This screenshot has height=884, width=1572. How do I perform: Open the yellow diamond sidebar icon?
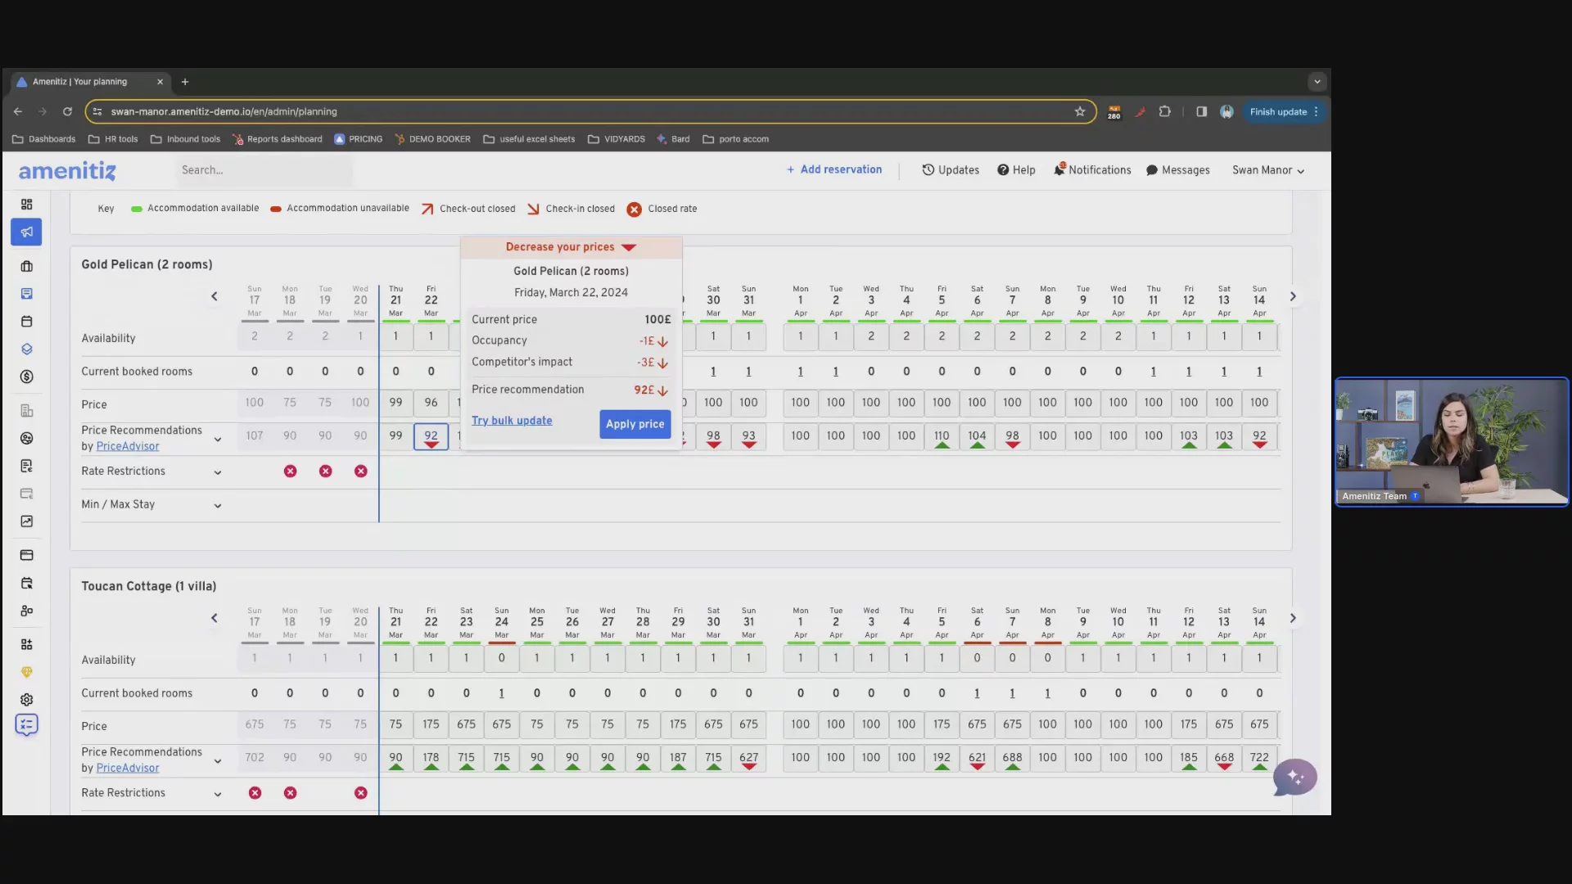click(26, 672)
